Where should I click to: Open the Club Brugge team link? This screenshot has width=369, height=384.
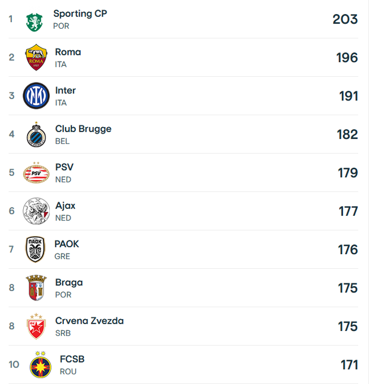[83, 129]
